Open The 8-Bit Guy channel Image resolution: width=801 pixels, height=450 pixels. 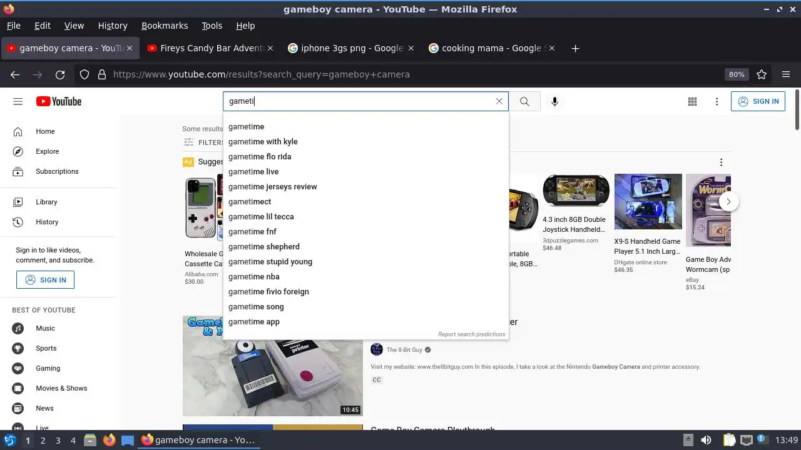(404, 350)
